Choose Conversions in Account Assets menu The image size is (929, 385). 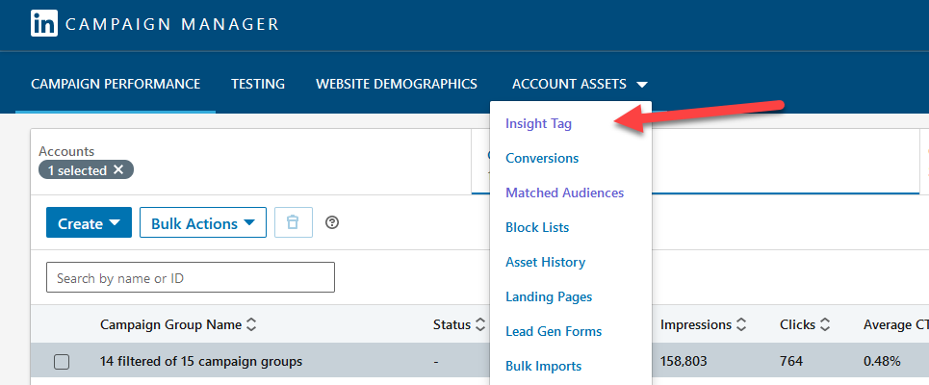[542, 158]
